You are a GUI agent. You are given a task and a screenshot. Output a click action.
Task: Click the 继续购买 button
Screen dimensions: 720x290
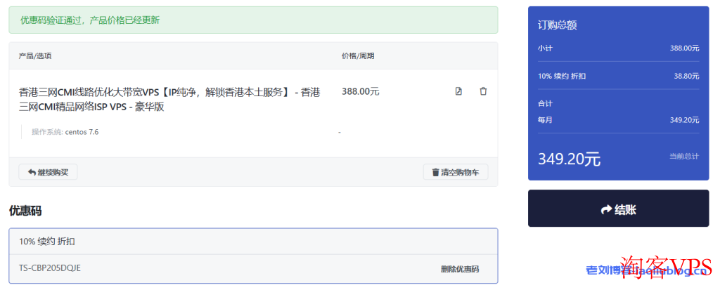[49, 172]
